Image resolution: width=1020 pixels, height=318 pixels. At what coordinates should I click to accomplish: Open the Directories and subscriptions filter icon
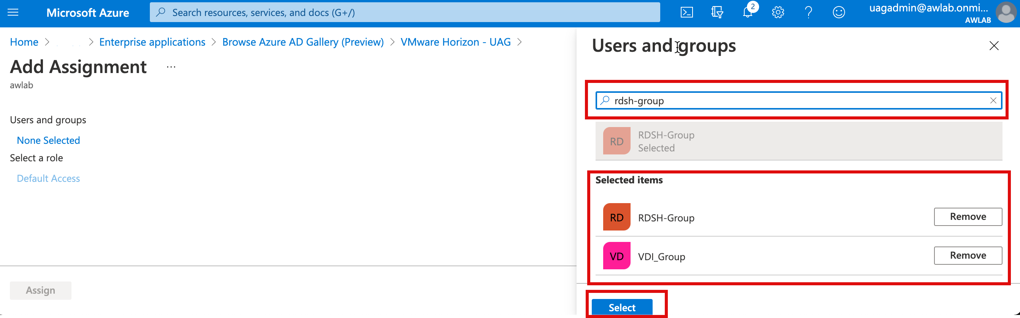click(717, 13)
